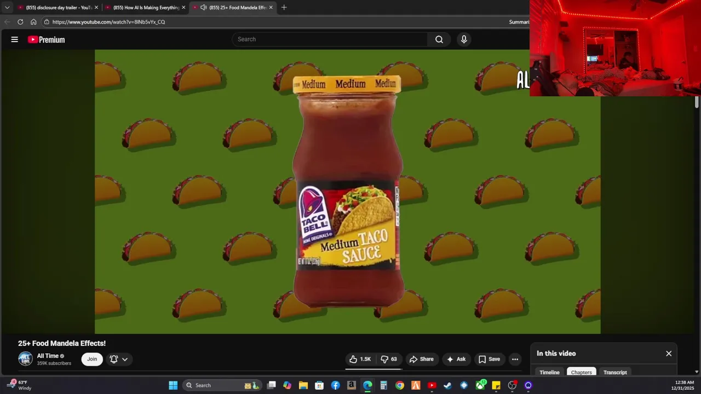View site information lock icon
The height and width of the screenshot is (394, 701).
tap(47, 22)
